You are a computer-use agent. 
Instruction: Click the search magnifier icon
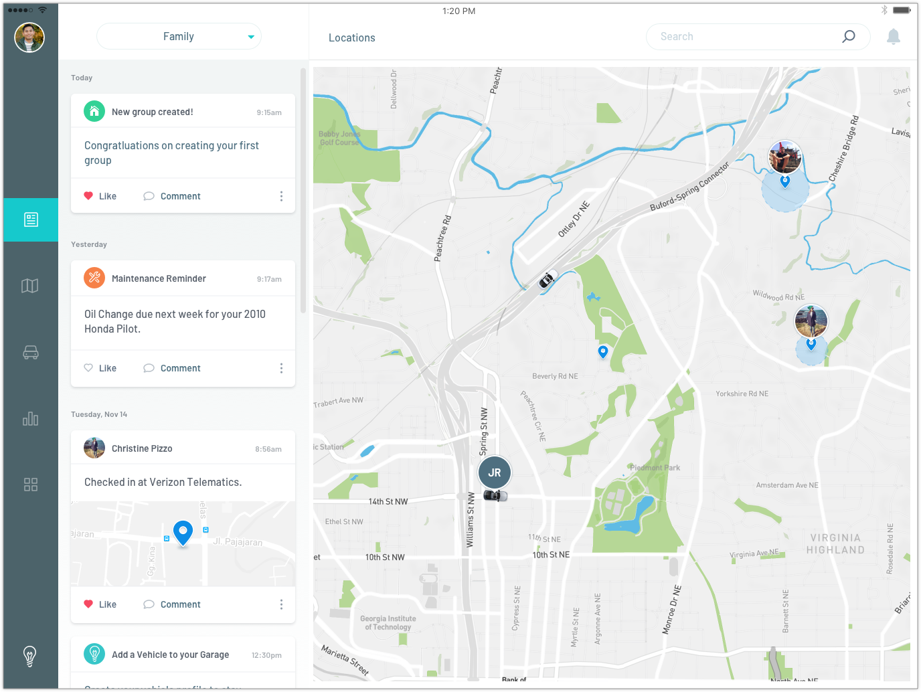tap(849, 37)
